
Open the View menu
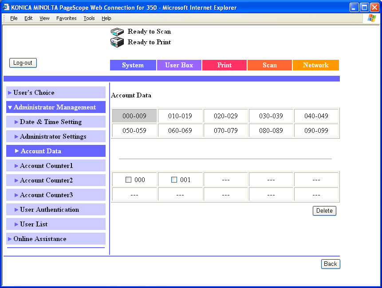pos(44,18)
